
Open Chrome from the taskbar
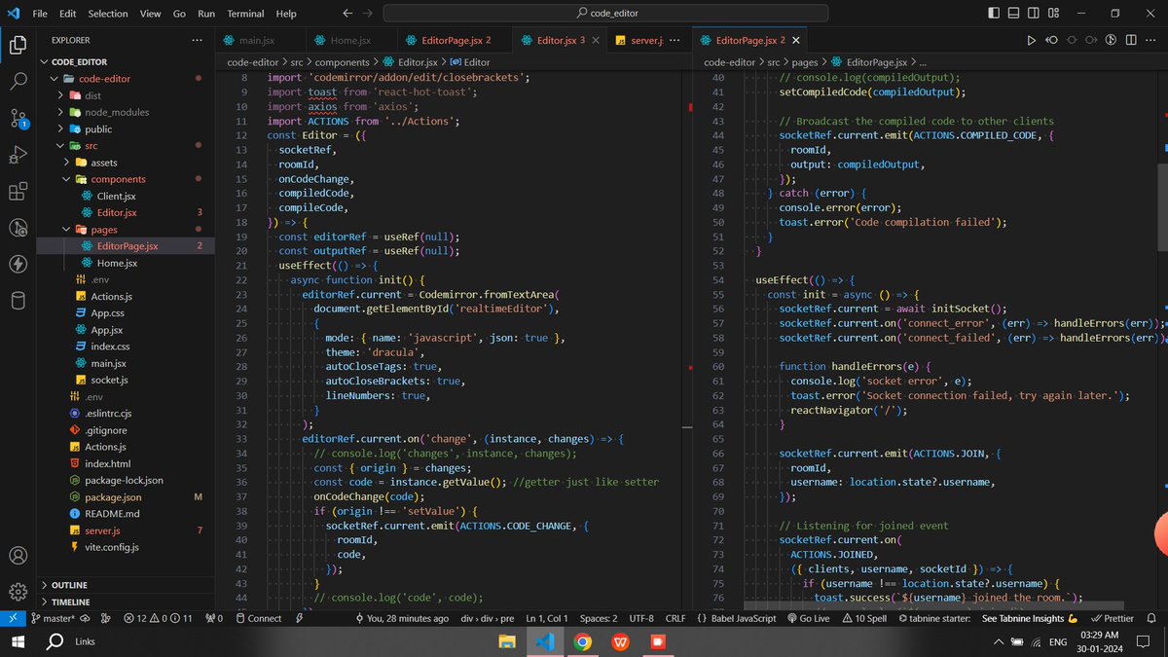pyautogui.click(x=582, y=641)
